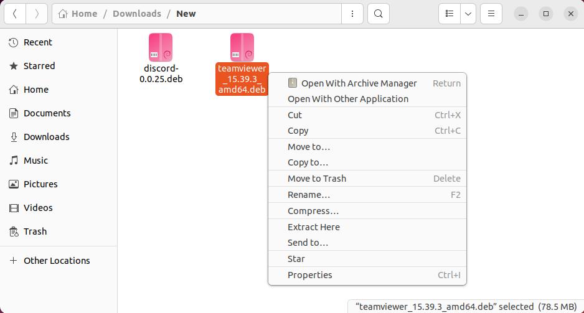Open Music in the sidebar
This screenshot has height=313, width=584.
point(59,161)
